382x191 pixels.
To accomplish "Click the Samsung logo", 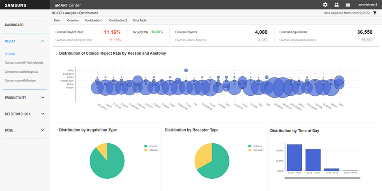I will pos(15,5).
